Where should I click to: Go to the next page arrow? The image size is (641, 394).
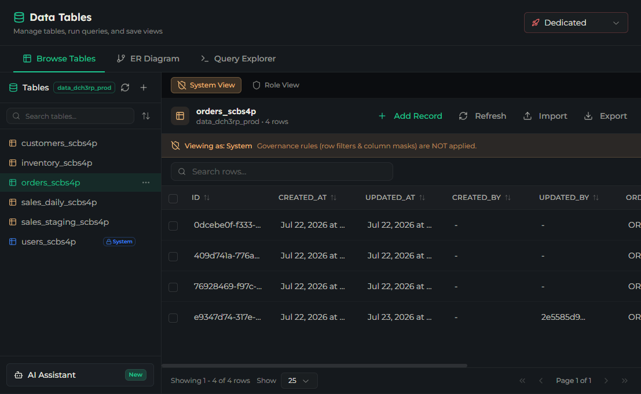click(606, 381)
